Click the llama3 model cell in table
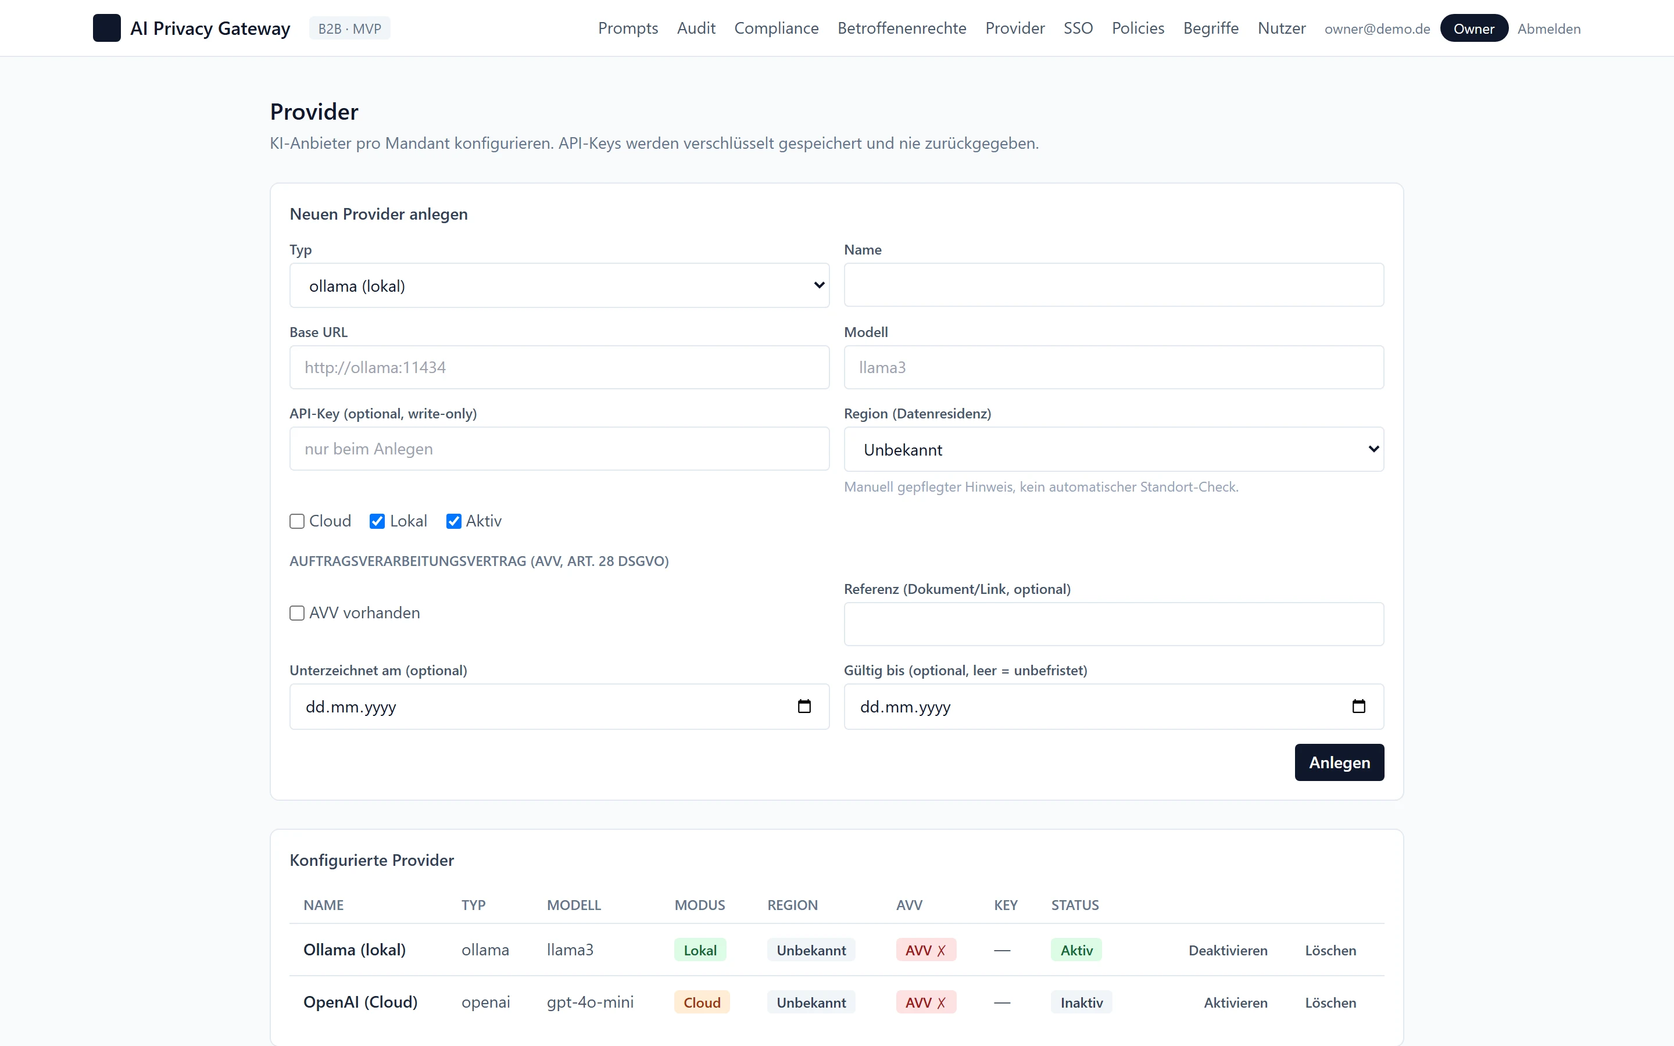 click(570, 949)
